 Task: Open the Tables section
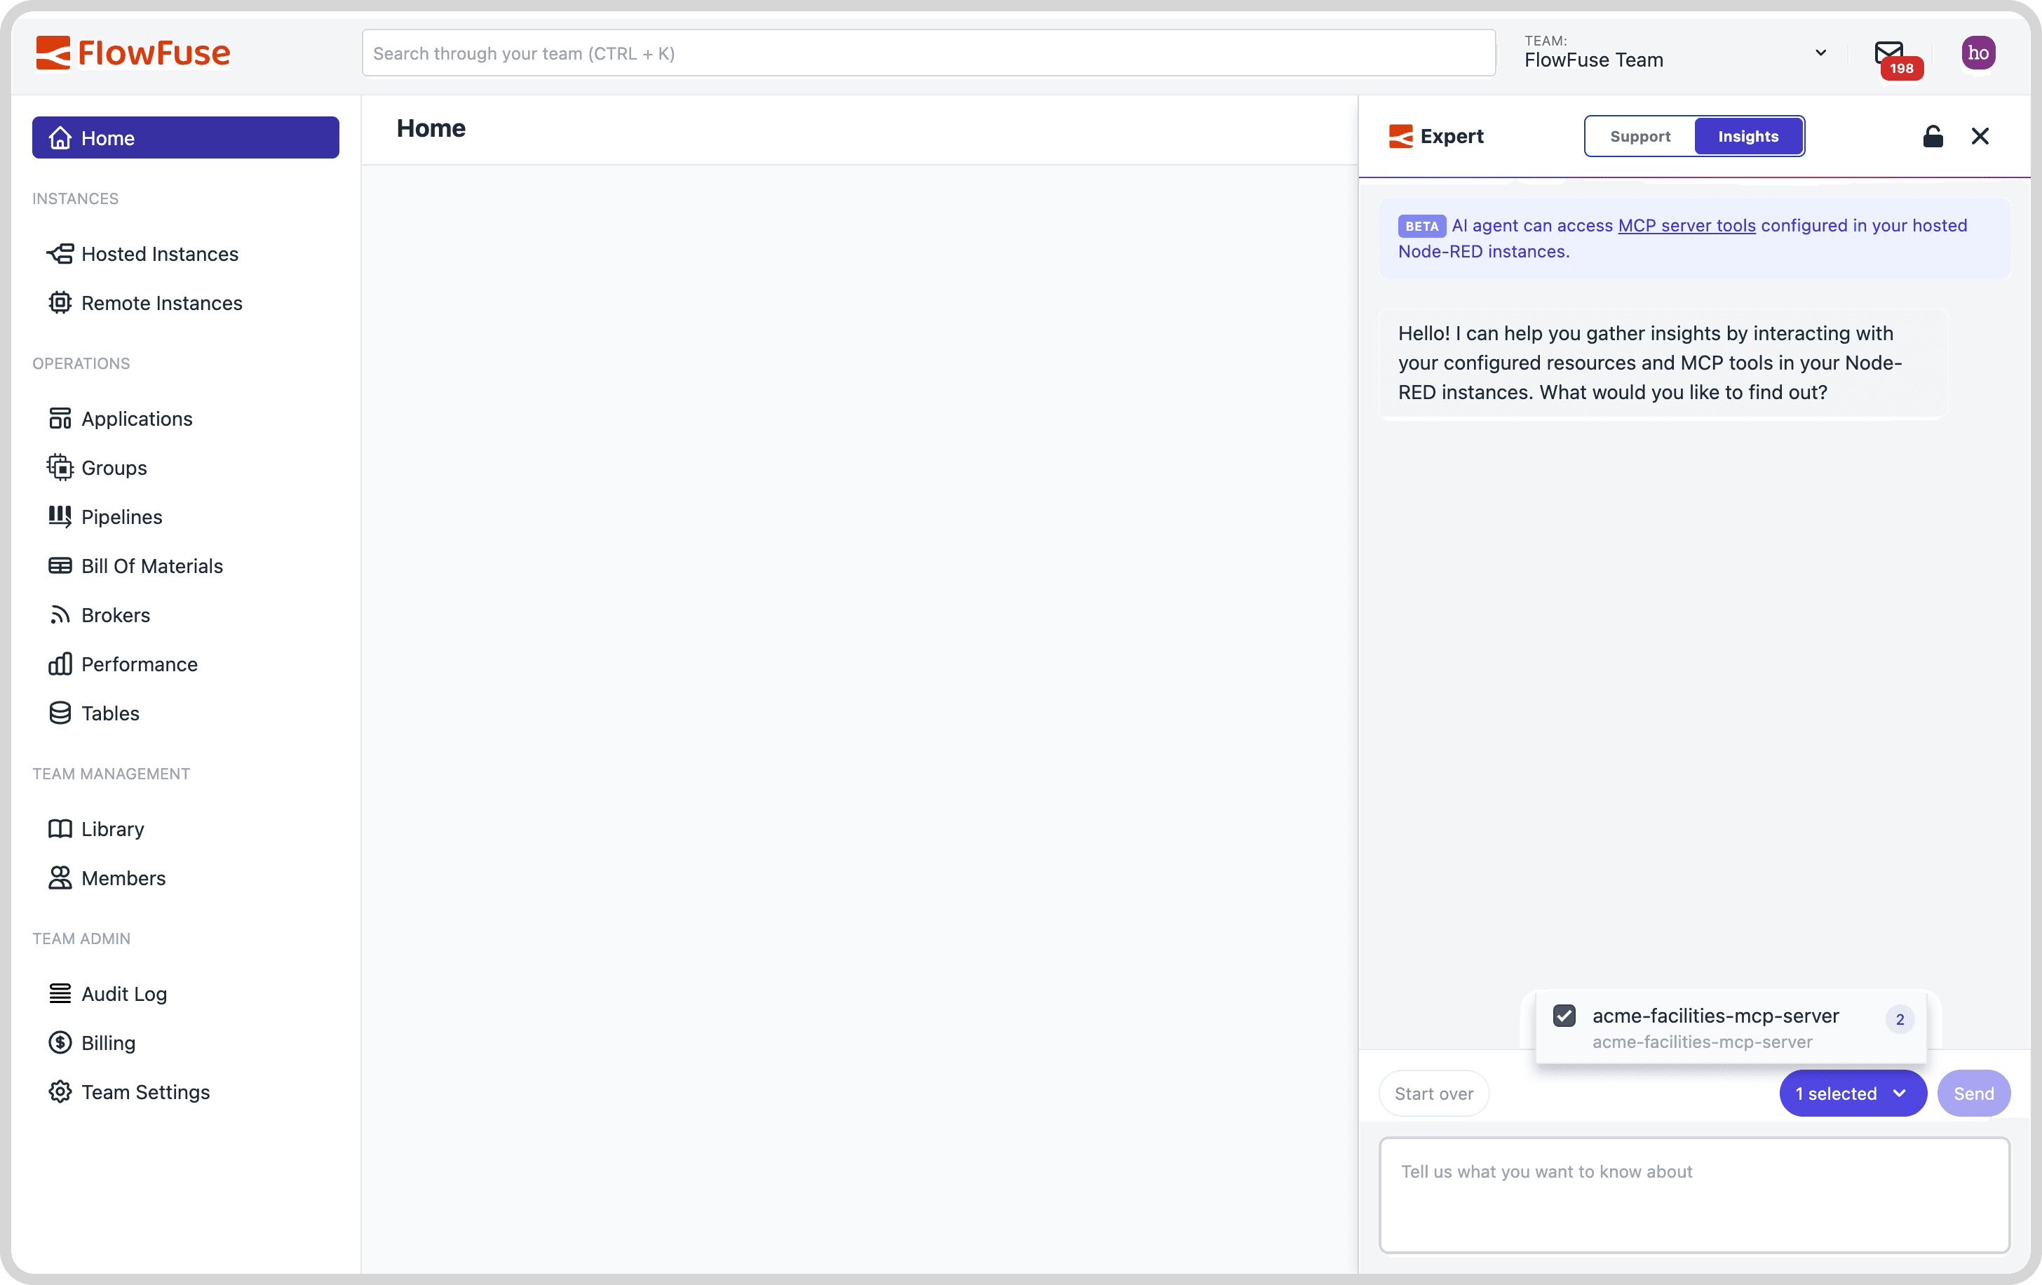click(110, 713)
